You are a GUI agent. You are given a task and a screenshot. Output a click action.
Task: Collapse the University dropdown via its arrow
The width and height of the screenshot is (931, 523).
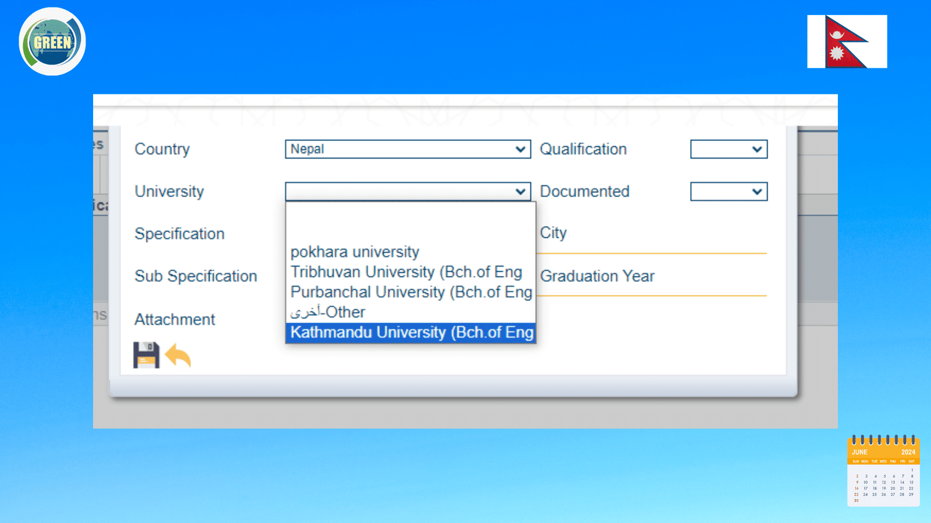[520, 192]
